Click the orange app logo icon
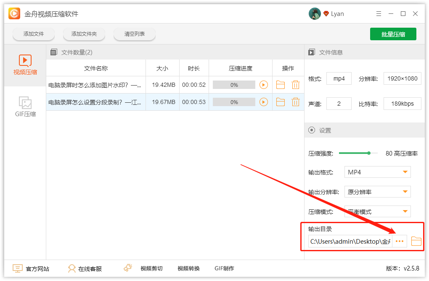 click(14, 13)
